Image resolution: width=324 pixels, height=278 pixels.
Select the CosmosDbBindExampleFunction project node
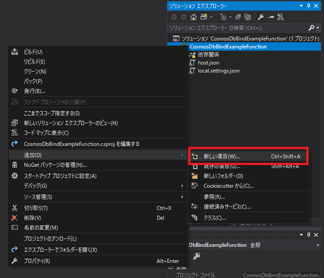(x=228, y=47)
